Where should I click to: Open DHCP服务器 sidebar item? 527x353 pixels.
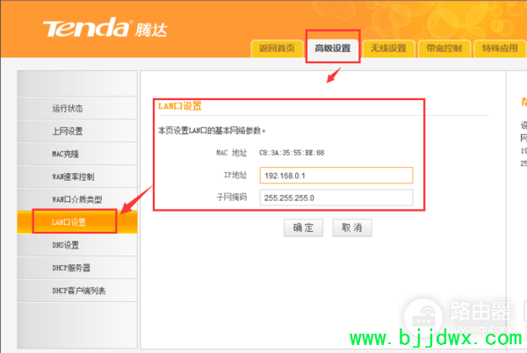point(77,268)
